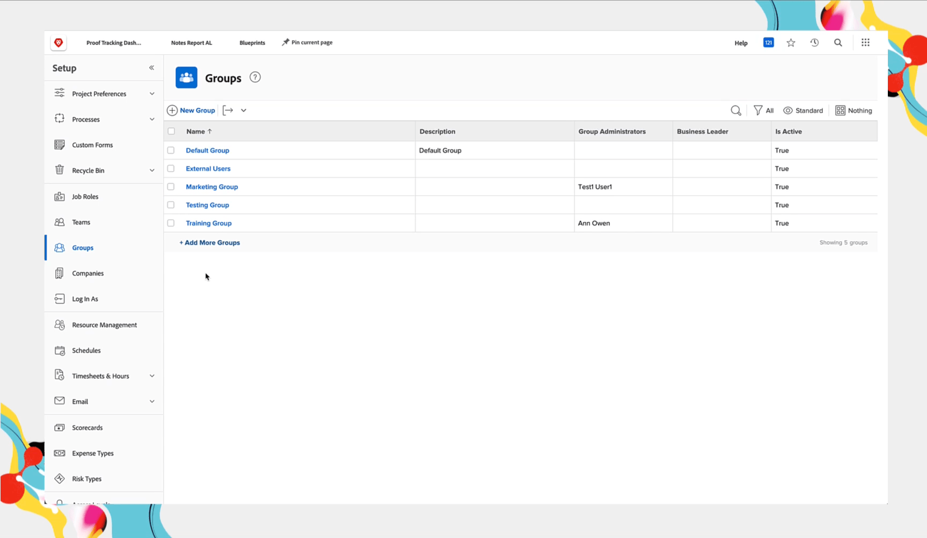
Task: Expand the Email section chevron
Action: pyautogui.click(x=152, y=401)
